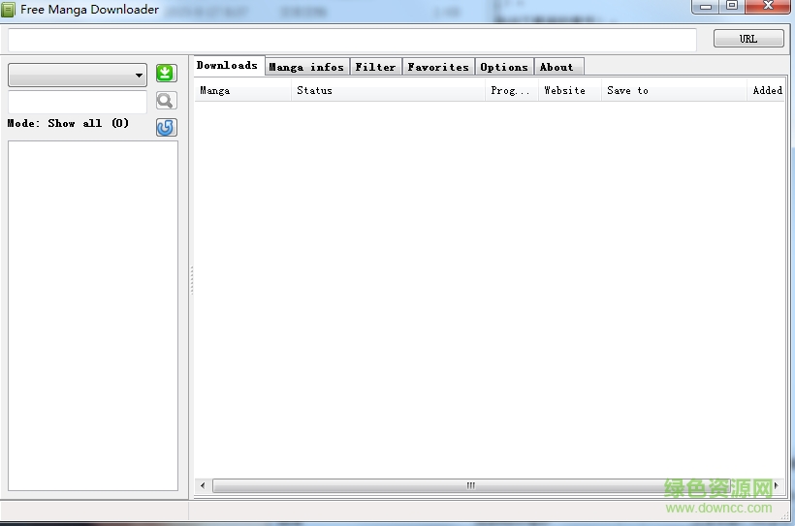Click the URL button
Viewport: 795px width, 526px height.
pos(748,39)
